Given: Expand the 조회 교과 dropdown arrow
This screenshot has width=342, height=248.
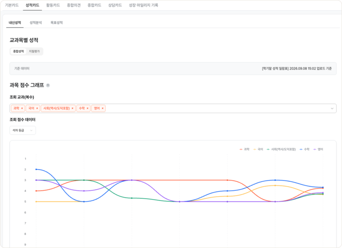Looking at the screenshot, I should pos(332,108).
